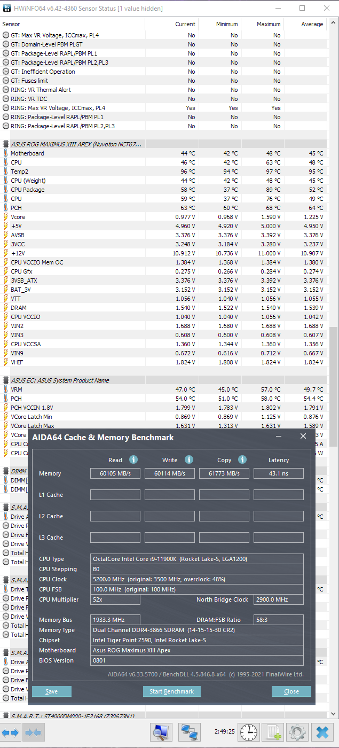
Task: Minimize the AIDA64 Cache & Memory Benchmark window
Action: click(x=279, y=437)
